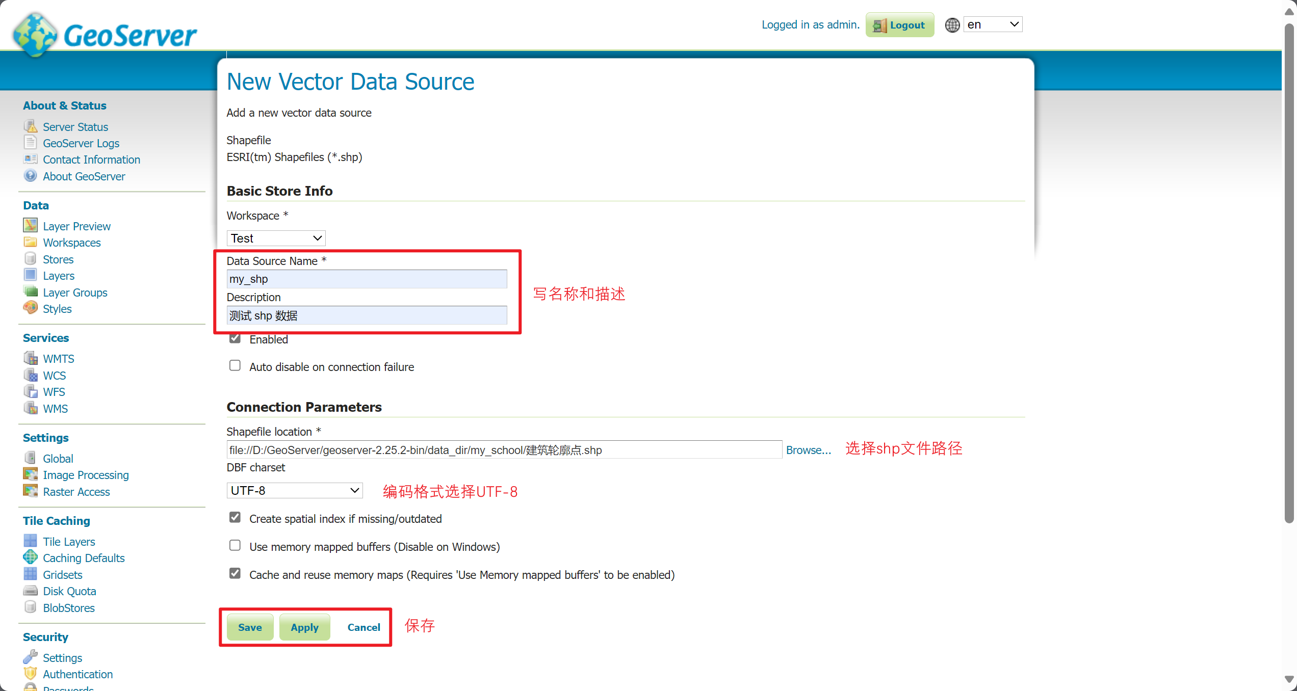Toggle Cache and reuse memory maps
Viewport: 1297px width, 691px height.
pyautogui.click(x=235, y=574)
